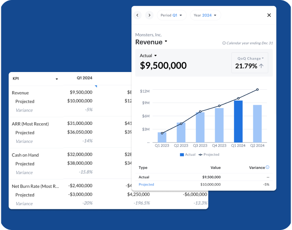
Task: Click the Type column header
Action: coord(143,167)
